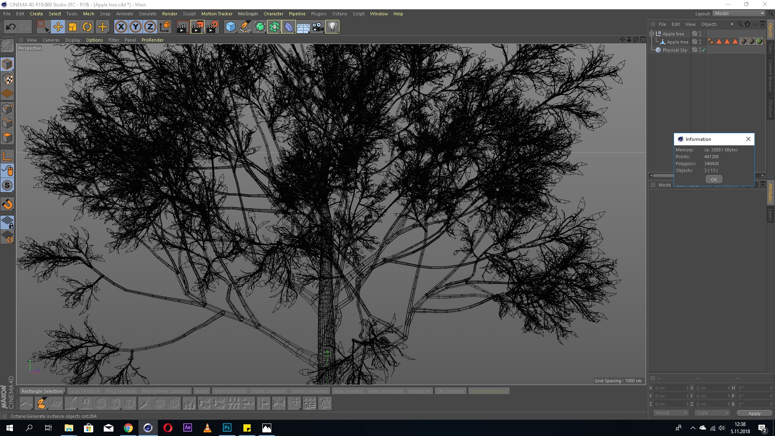Click the Apply button in Coordinates

[x=754, y=413]
